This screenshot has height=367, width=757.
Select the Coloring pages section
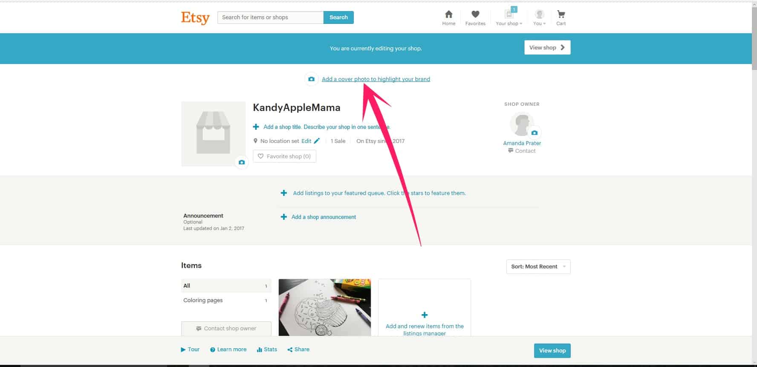point(226,300)
